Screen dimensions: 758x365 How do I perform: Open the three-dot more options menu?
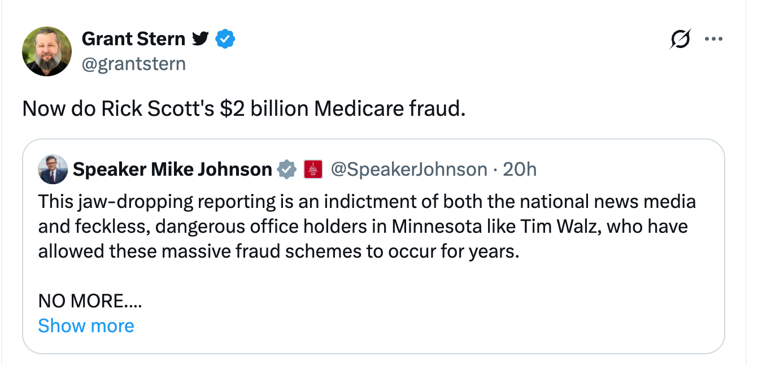713,40
